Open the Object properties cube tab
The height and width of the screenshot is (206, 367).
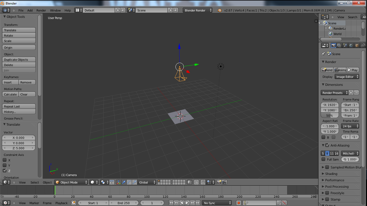[x=357, y=45]
